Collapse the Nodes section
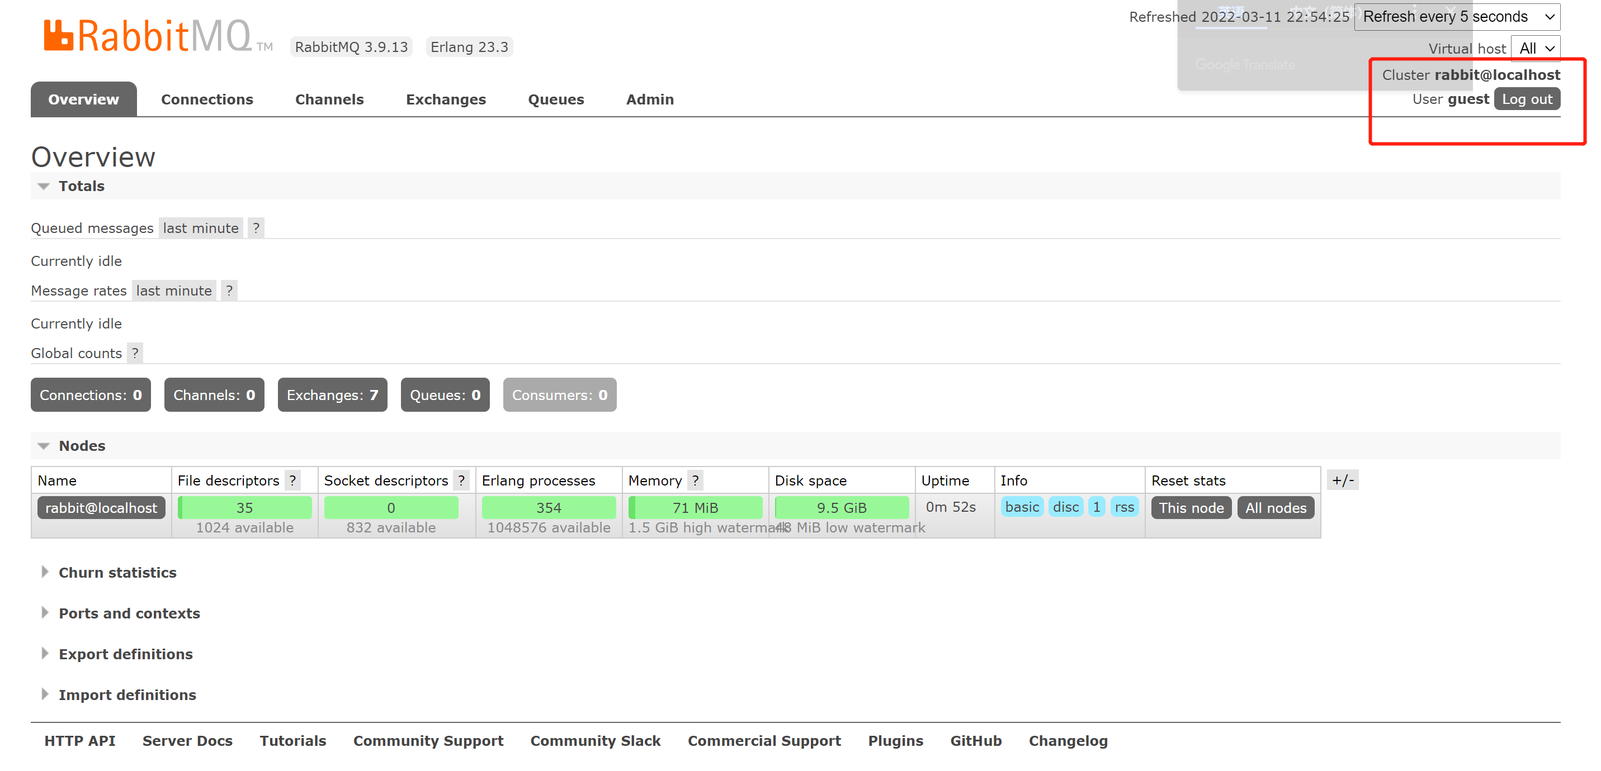This screenshot has width=1601, height=771. pos(82,446)
